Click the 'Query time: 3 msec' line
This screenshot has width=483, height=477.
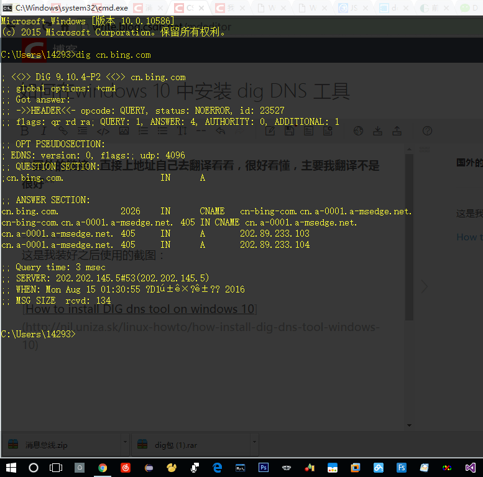coord(53,267)
